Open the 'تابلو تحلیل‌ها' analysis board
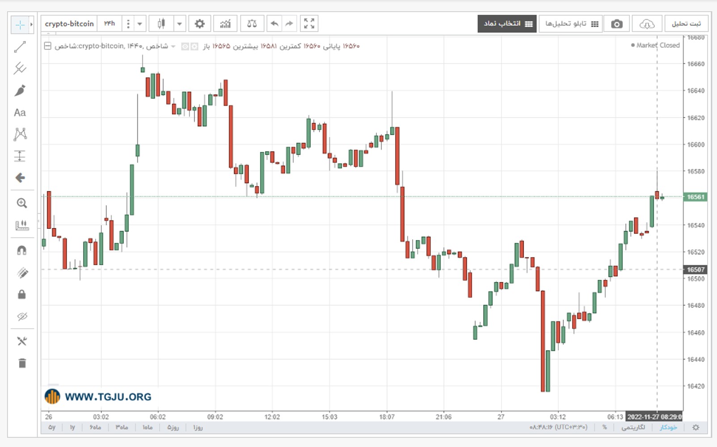The height and width of the screenshot is (447, 717). tap(571, 24)
